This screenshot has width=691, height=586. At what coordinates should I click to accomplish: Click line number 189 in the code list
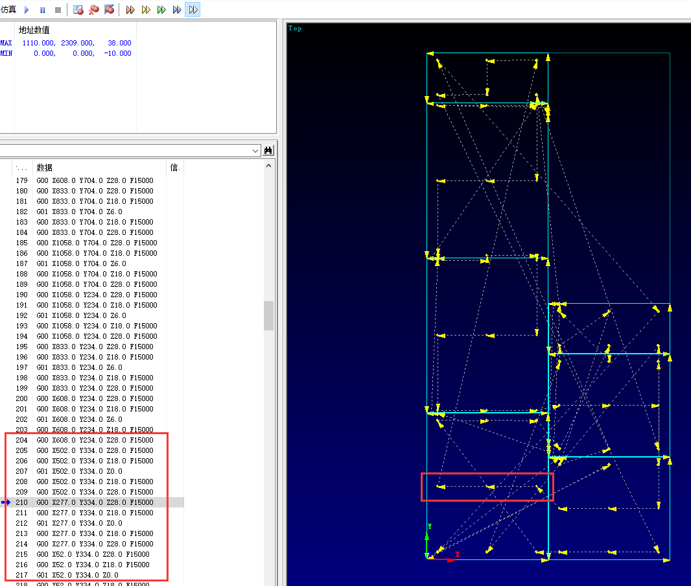tap(21, 284)
